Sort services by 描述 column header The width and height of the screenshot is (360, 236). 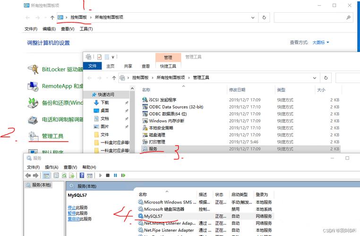tap(205, 194)
